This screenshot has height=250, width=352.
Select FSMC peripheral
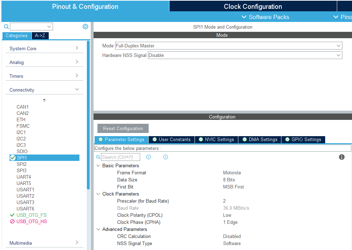tap(23, 126)
